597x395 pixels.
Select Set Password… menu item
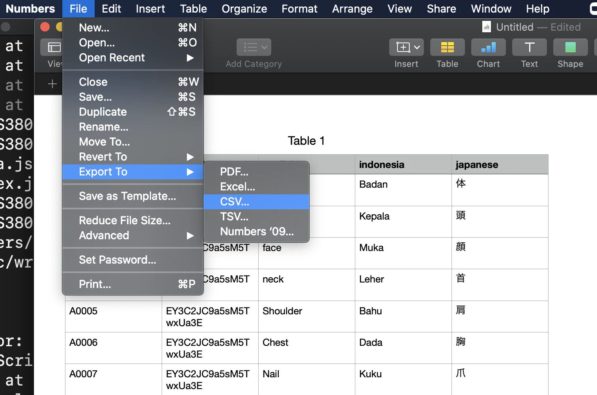133,260
